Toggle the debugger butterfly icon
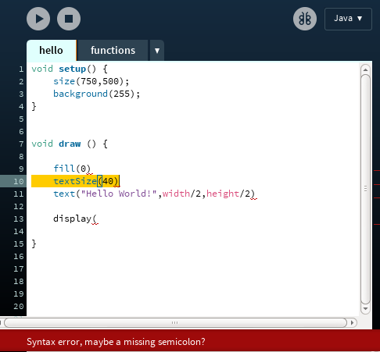The image size is (380, 352). (x=305, y=19)
